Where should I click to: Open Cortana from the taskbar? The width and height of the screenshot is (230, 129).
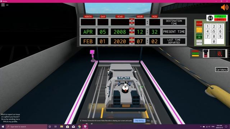(50, 126)
